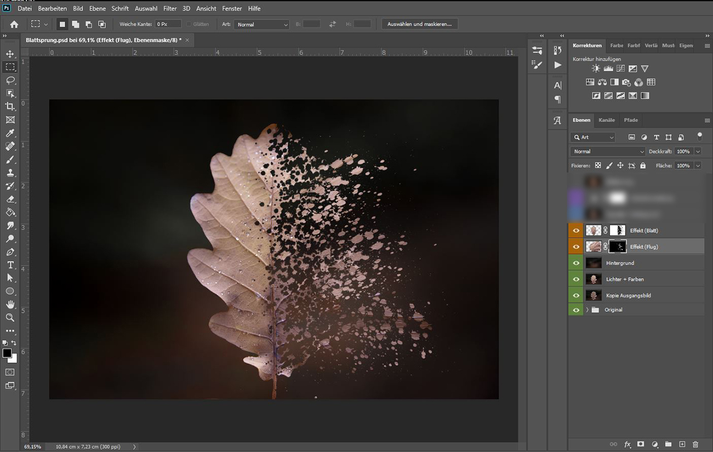
Task: Hide the Hintergrund layer
Action: (x=575, y=263)
